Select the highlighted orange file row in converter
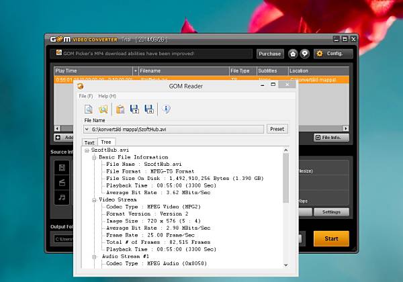Viewport: 403px width, 282px height. tap(201, 79)
